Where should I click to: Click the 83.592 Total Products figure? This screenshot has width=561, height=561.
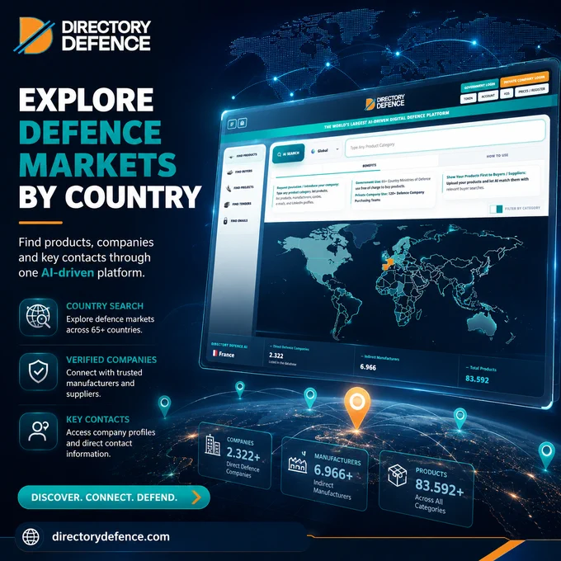click(477, 379)
